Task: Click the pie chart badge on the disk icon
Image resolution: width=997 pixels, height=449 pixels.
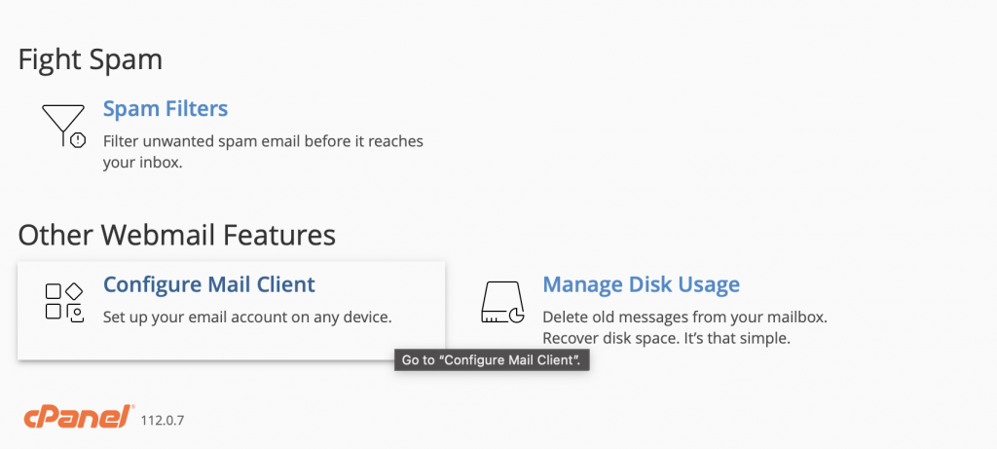Action: 516,315
